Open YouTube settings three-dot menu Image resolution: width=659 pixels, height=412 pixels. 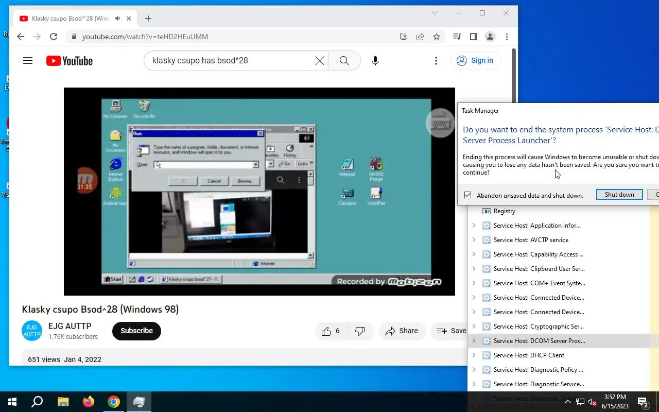click(436, 61)
